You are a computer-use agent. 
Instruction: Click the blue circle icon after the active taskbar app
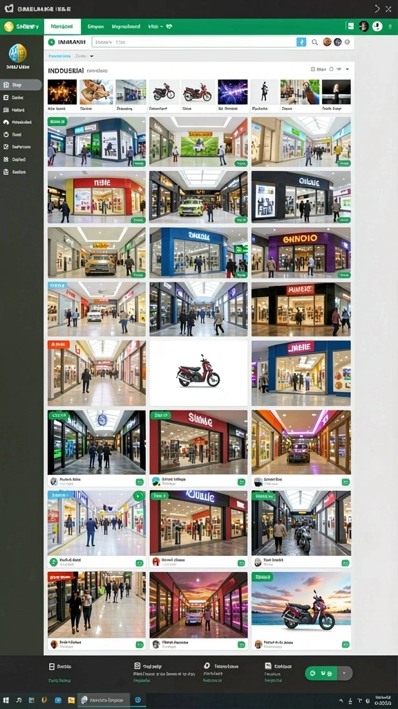(x=138, y=700)
